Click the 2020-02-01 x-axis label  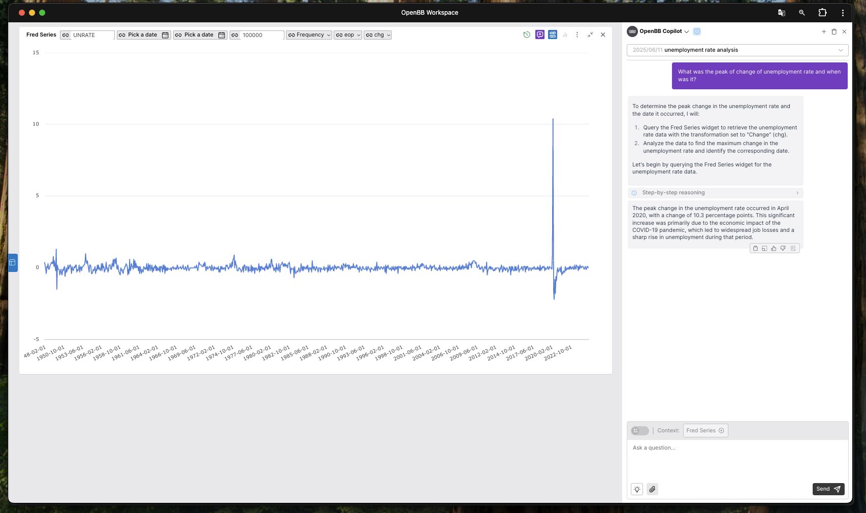coord(539,353)
